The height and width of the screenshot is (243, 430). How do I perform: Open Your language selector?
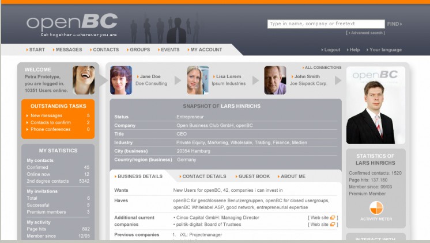[x=384, y=50]
